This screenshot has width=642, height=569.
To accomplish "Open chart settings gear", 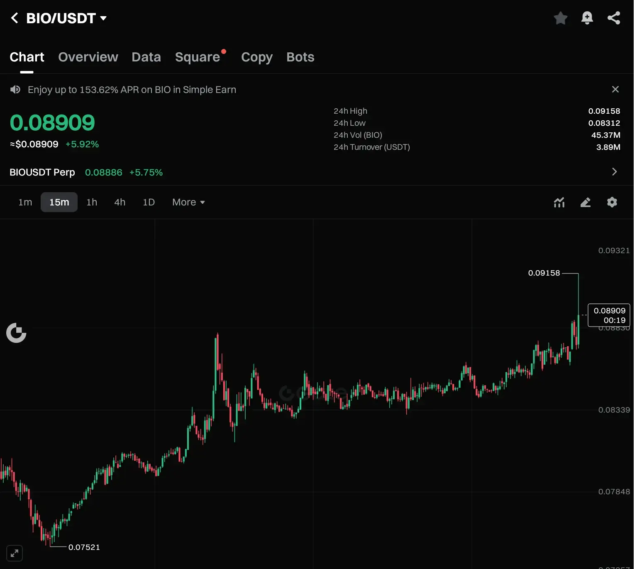I will [x=612, y=202].
